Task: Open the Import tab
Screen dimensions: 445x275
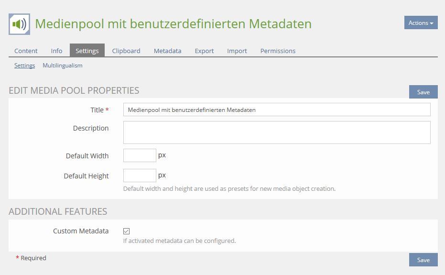Action: pos(237,51)
